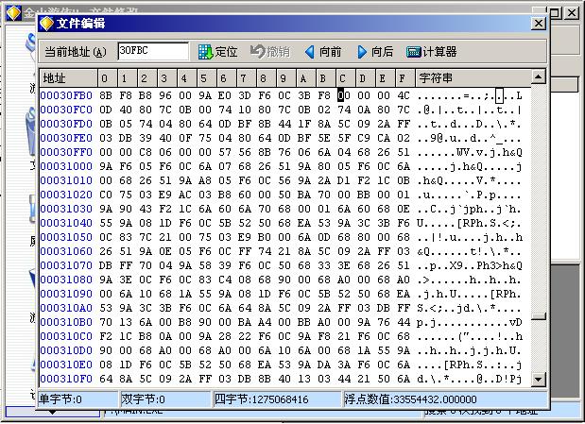Image resolution: width=585 pixels, height=424 pixels.
Task: Click the 计算器 button label
Action: point(439,51)
